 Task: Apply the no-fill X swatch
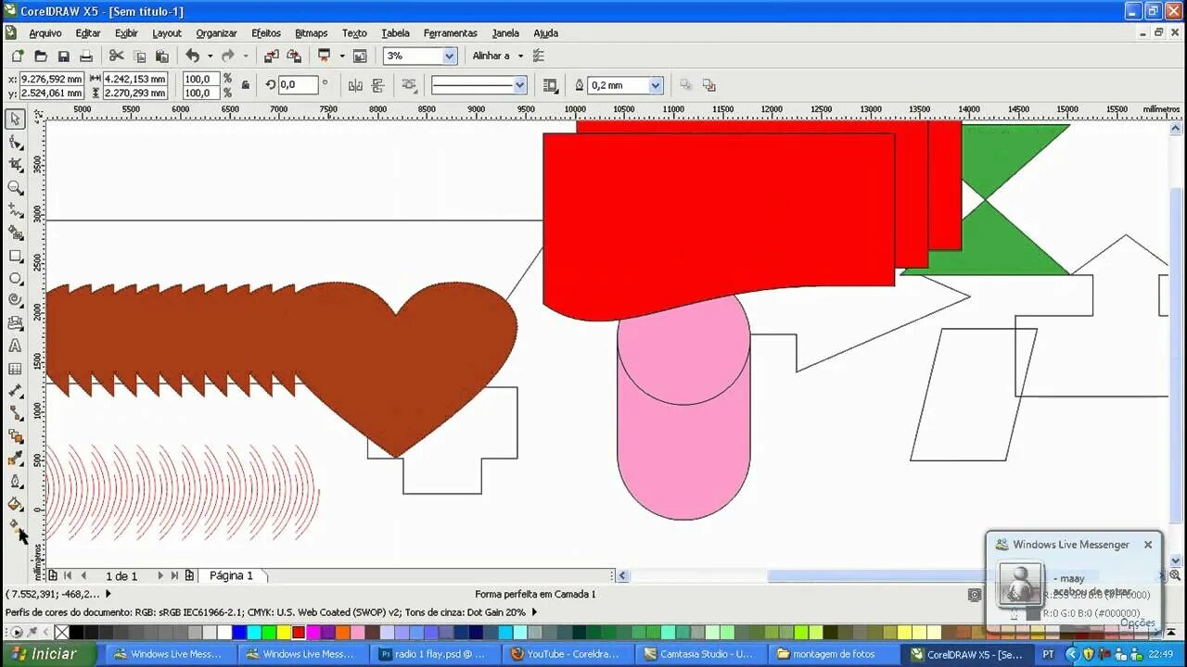click(x=61, y=633)
